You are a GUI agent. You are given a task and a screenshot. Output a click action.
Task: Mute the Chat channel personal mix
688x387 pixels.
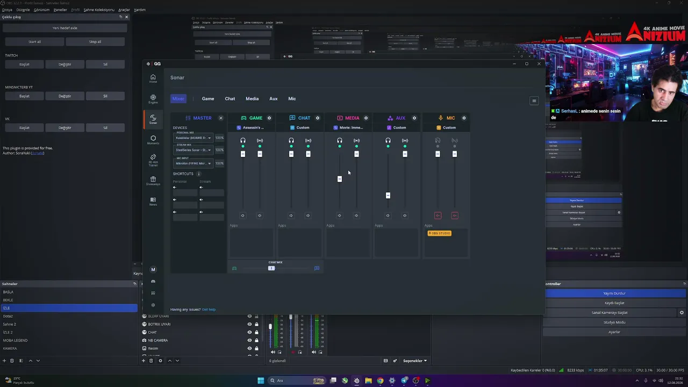(291, 216)
